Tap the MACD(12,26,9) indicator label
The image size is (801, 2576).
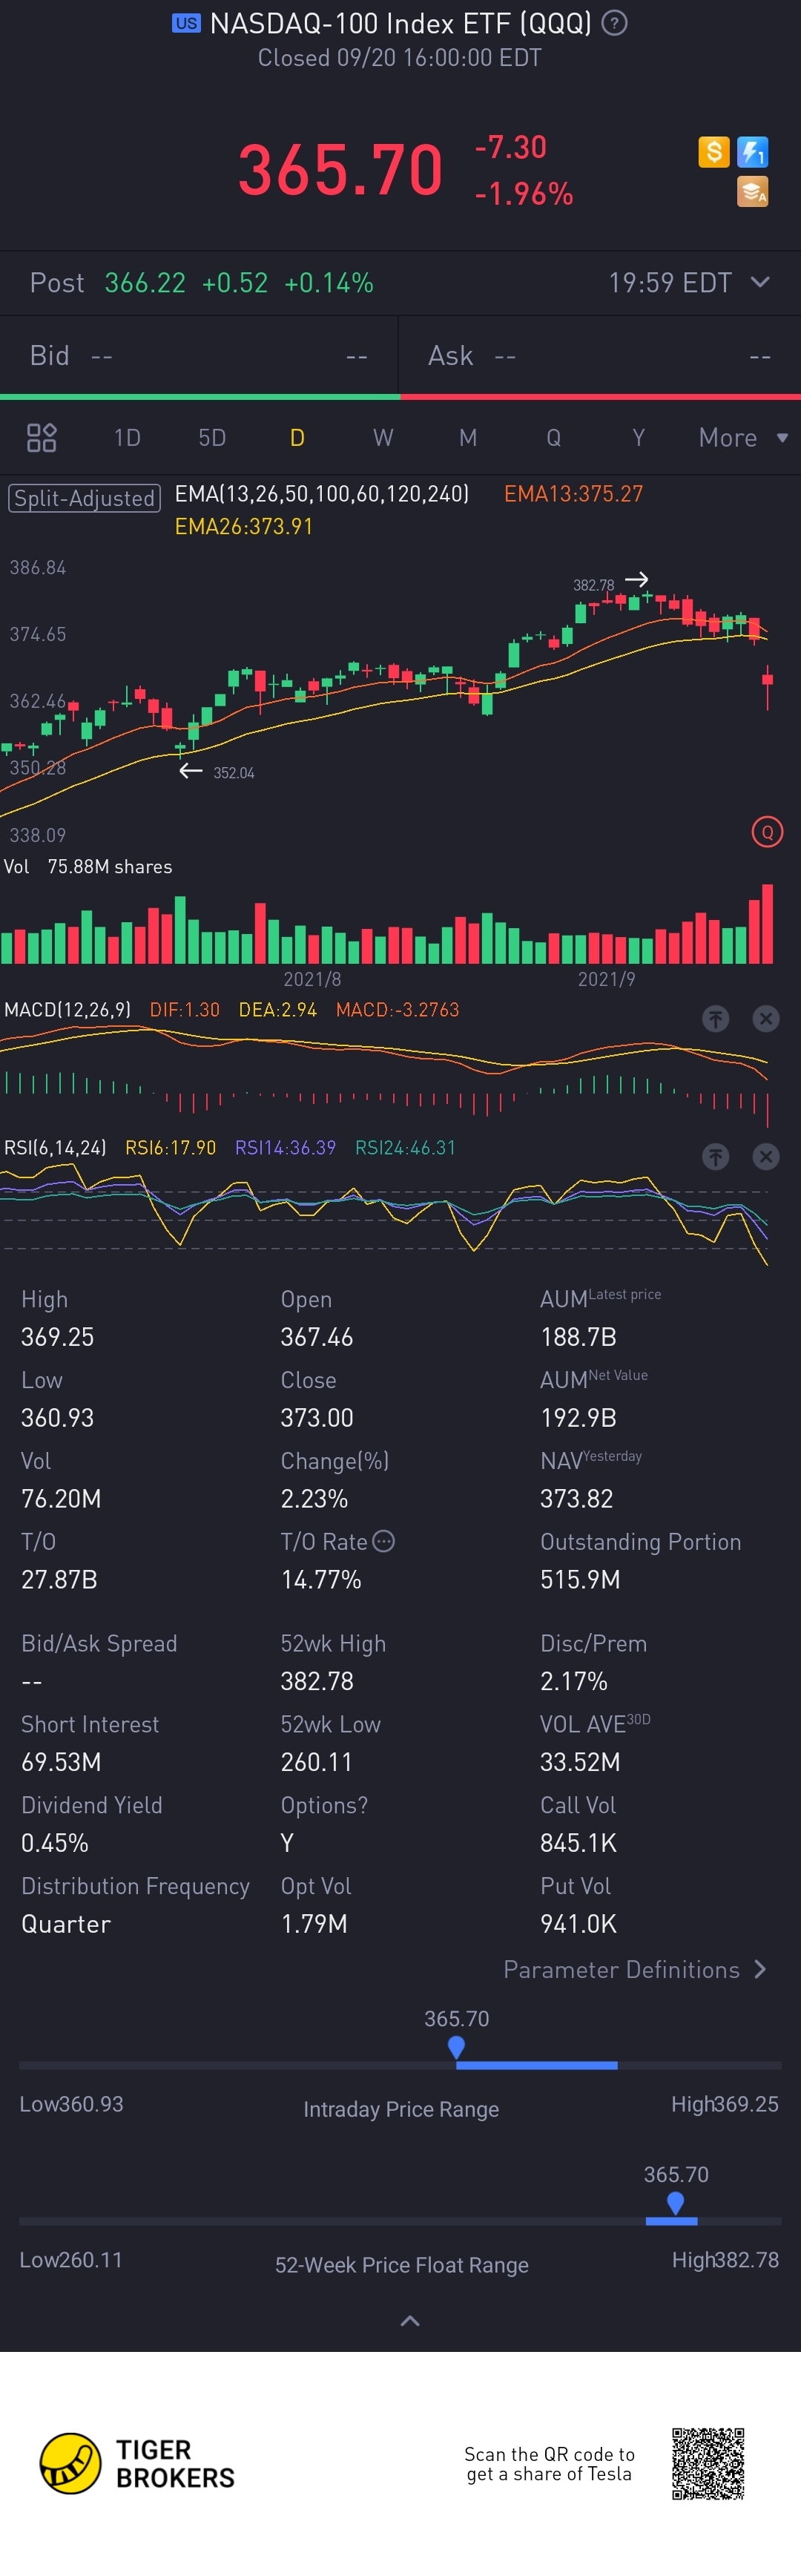coord(67,1010)
